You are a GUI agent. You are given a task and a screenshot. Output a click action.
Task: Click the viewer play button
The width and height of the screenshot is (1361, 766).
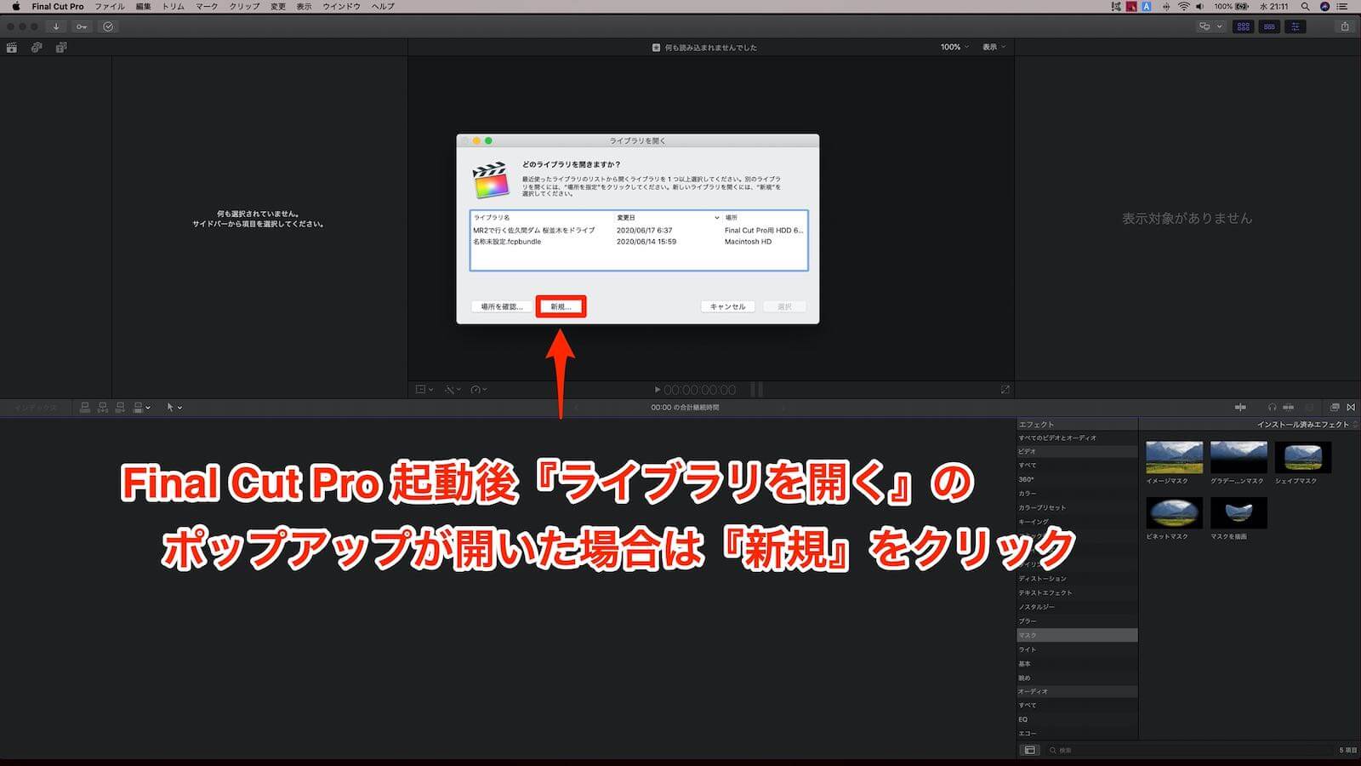(658, 390)
